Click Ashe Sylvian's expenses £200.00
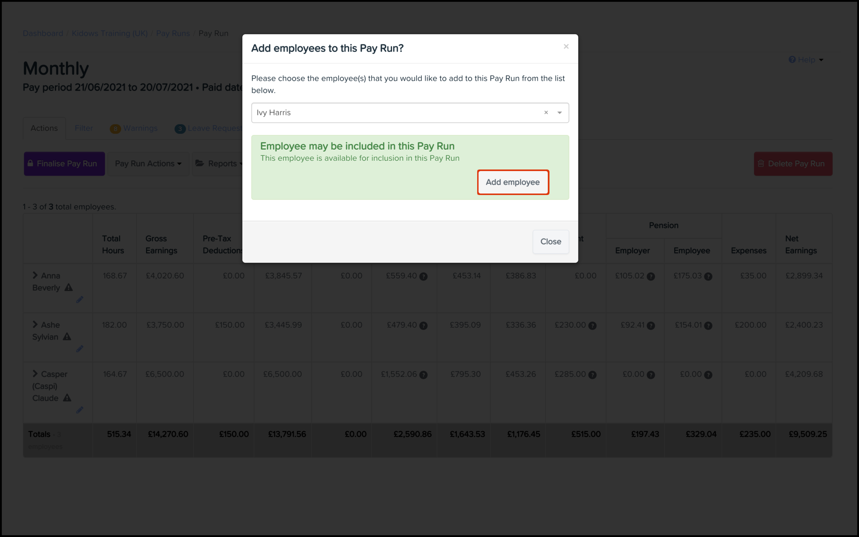The image size is (859, 537). (750, 325)
